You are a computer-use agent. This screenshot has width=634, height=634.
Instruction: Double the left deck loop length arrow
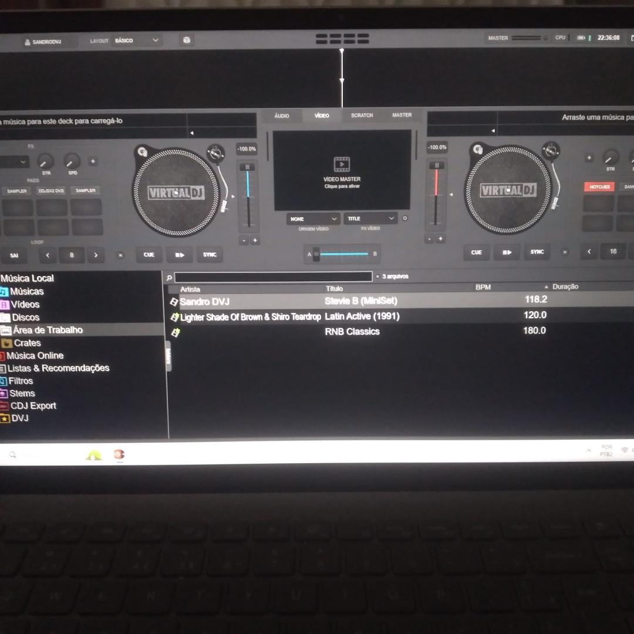click(x=96, y=255)
